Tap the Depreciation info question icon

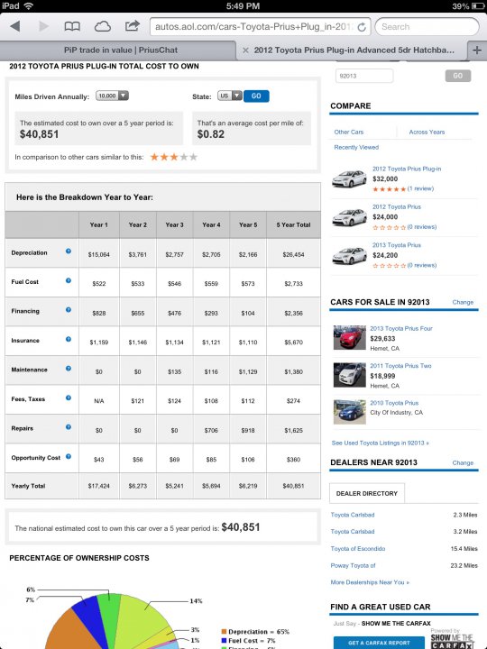[69, 251]
